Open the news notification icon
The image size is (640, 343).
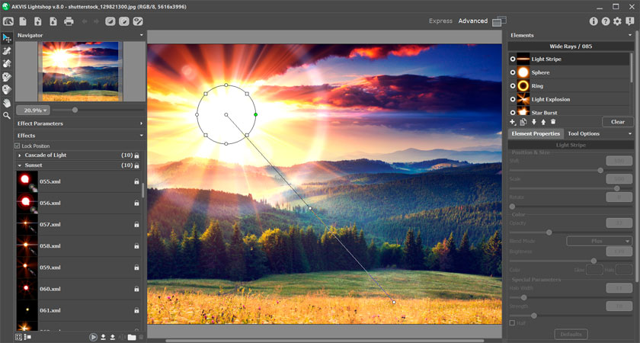630,21
